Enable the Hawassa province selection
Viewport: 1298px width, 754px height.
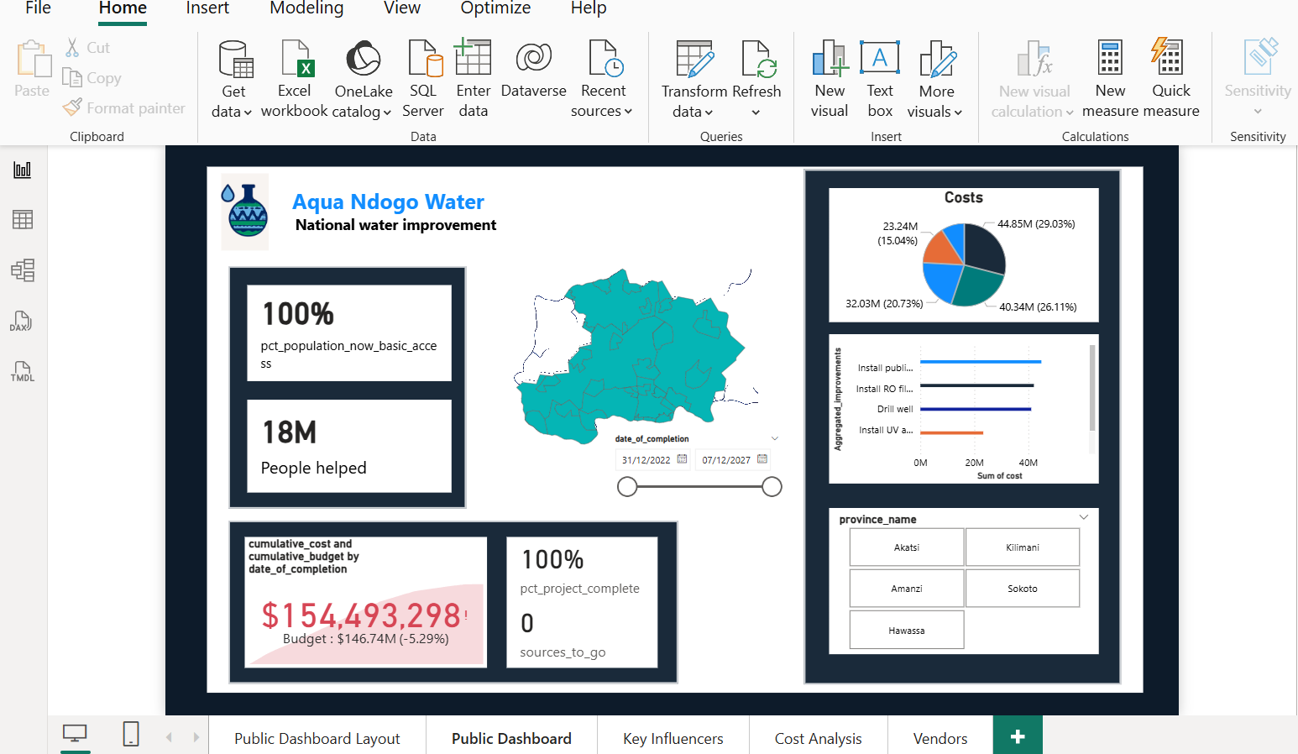(x=907, y=629)
